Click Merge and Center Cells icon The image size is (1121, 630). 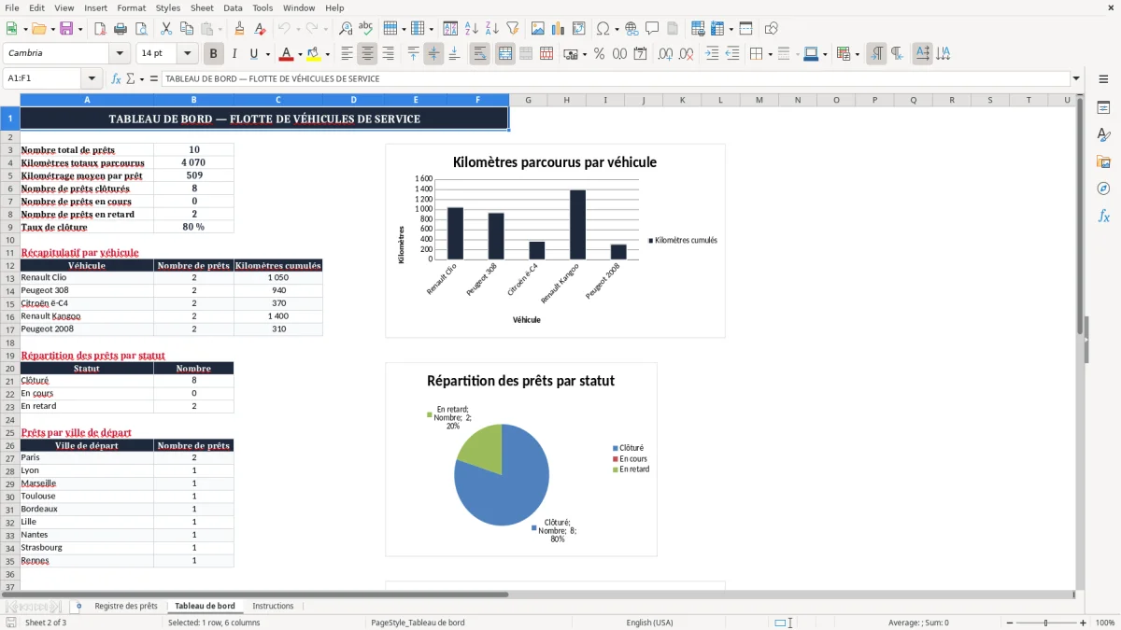click(x=505, y=54)
